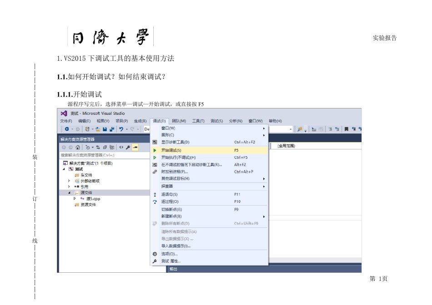Click the Visual Studio logo in title bar
Viewport: 432px width, 305px height.
(64, 113)
